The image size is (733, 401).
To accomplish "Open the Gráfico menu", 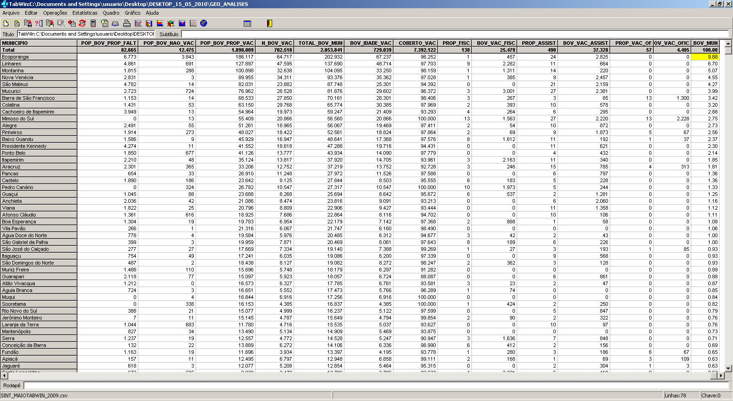I will 132,13.
